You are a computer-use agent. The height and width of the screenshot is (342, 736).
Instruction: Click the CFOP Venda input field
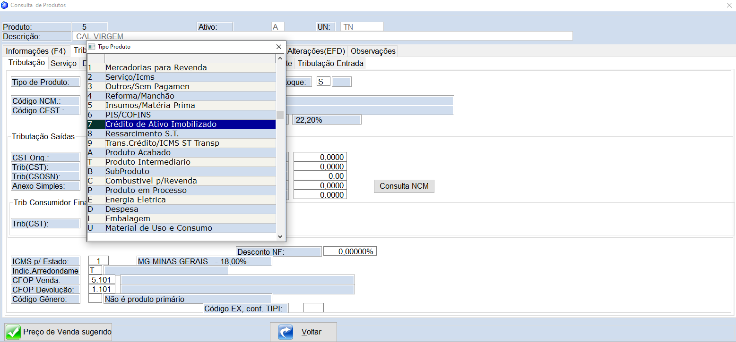click(x=102, y=280)
